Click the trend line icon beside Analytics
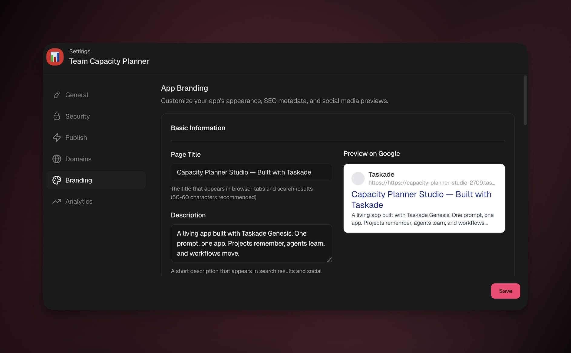The image size is (571, 353). (57, 201)
